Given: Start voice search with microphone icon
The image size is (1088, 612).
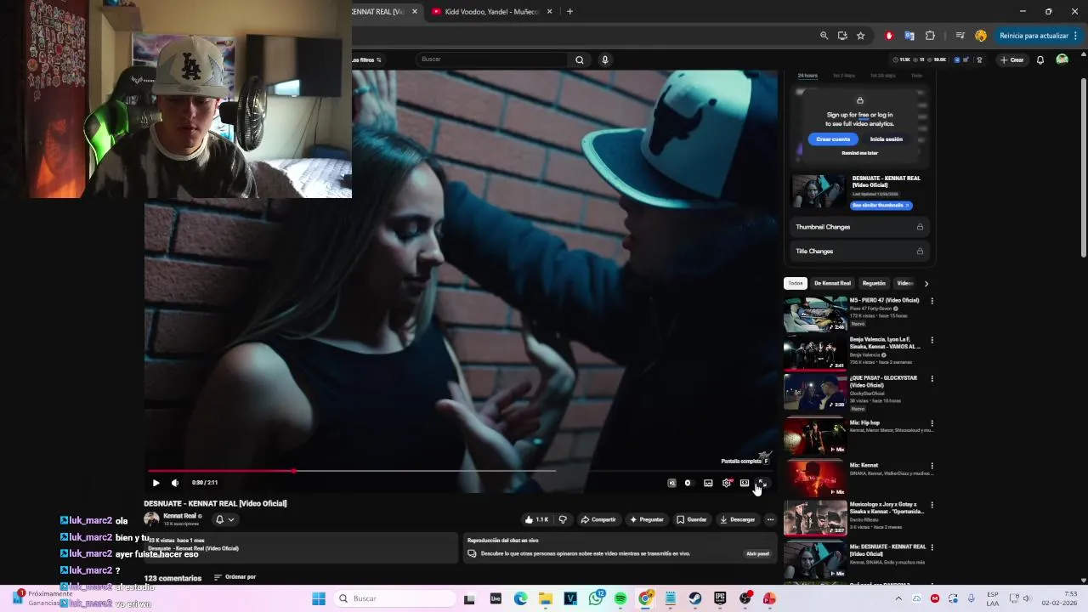Looking at the screenshot, I should click(x=605, y=59).
